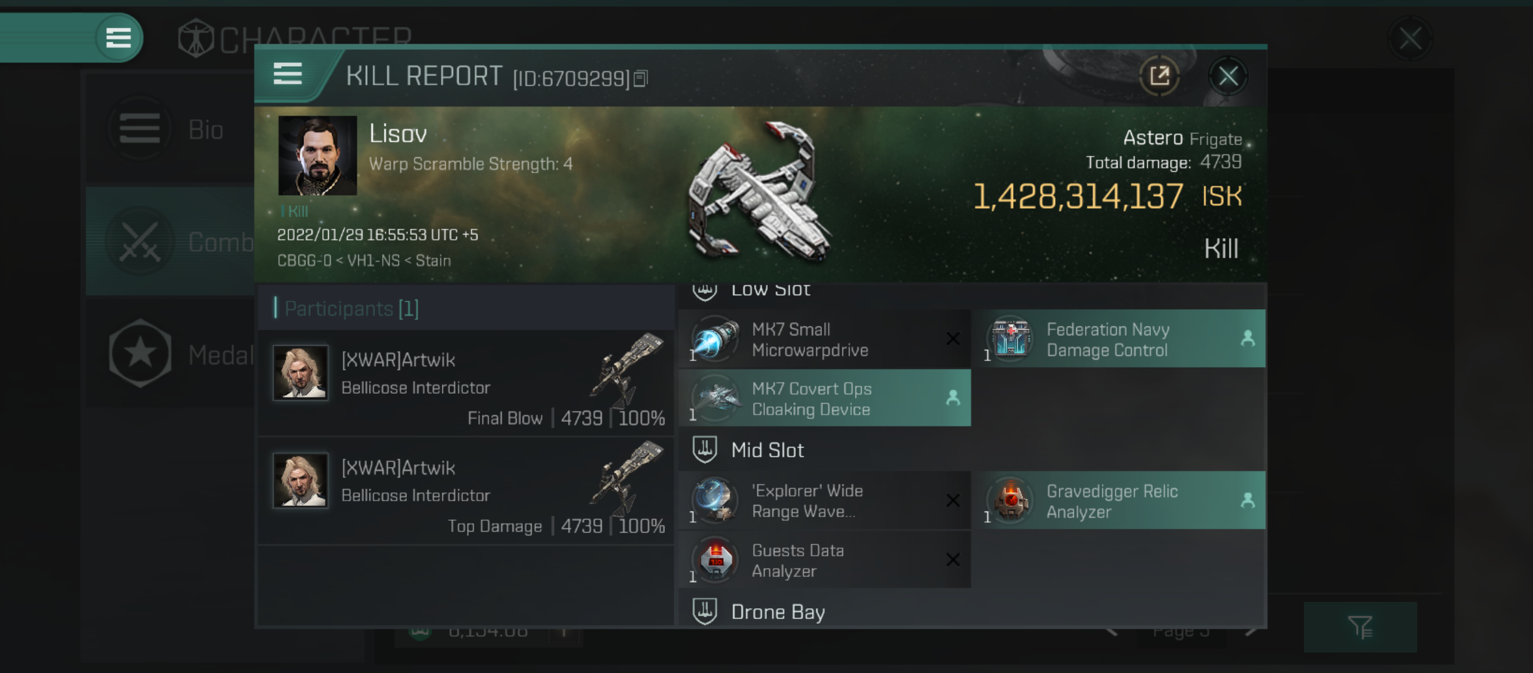Toggle Gravedigger Relic Analyzer pilot icon
The image size is (1533, 673).
point(1248,500)
